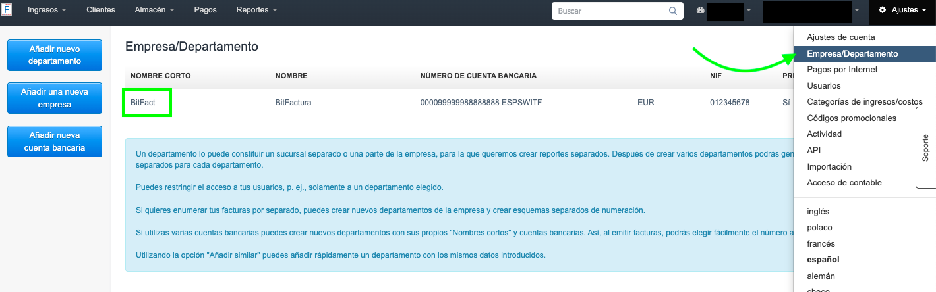The width and height of the screenshot is (936, 292).
Task: Click the Buscar search field
Action: coord(610,11)
